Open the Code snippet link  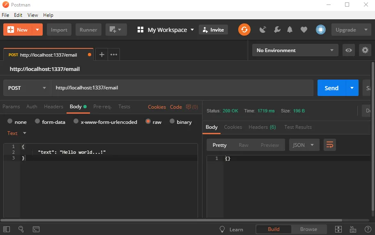click(176, 107)
